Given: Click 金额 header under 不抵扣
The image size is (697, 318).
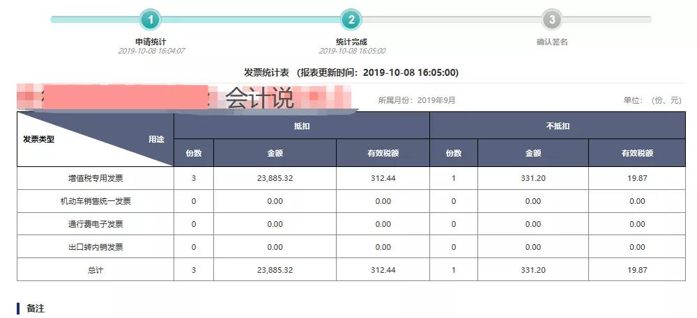Looking at the screenshot, I should coord(533,154).
